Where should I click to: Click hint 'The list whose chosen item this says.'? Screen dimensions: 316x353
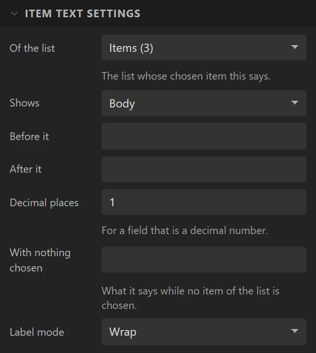point(186,76)
